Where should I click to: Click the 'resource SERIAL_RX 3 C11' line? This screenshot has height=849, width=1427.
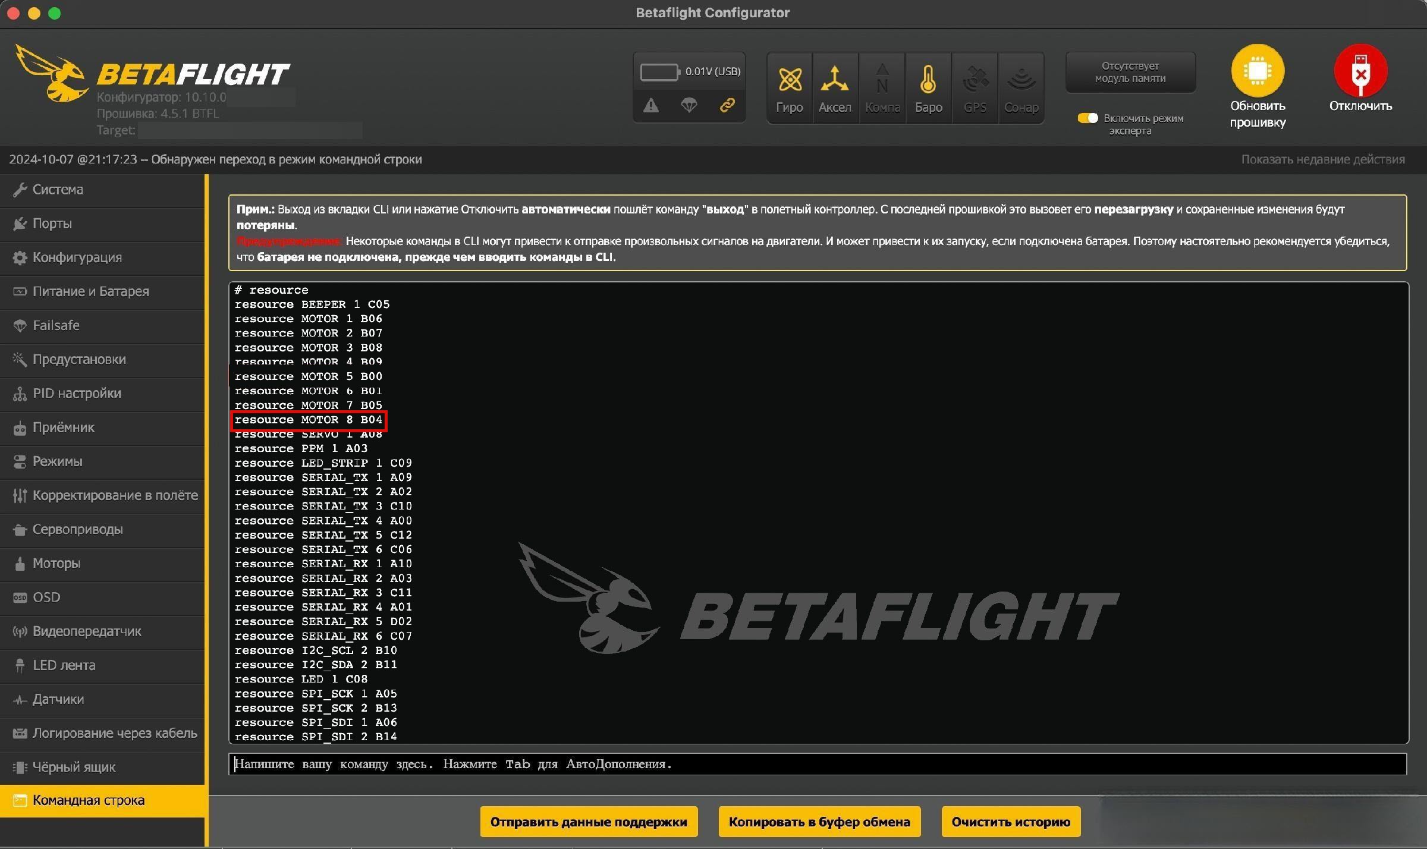tap(323, 593)
